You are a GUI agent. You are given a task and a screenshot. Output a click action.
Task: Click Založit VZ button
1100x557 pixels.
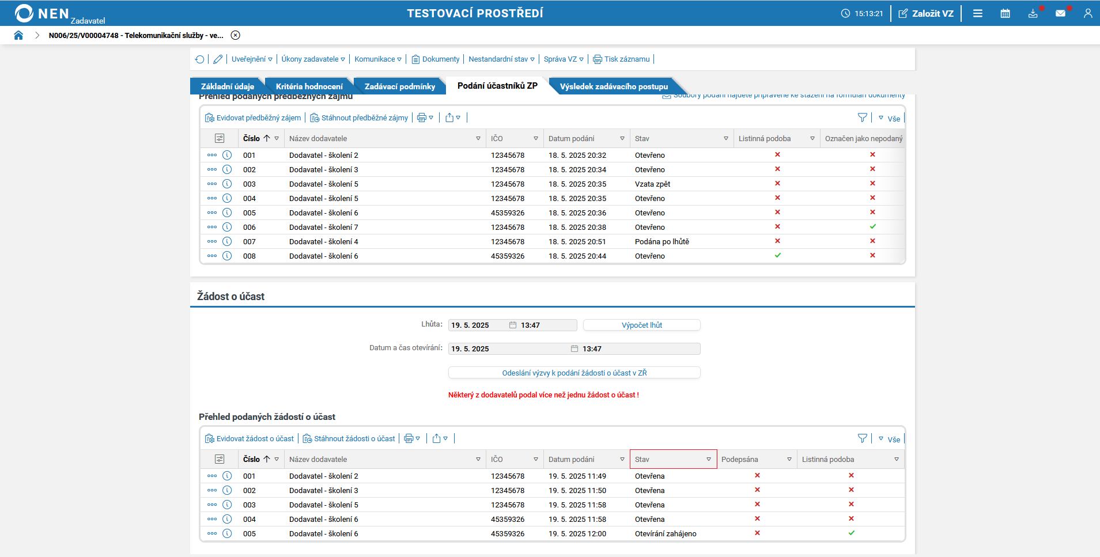926,13
